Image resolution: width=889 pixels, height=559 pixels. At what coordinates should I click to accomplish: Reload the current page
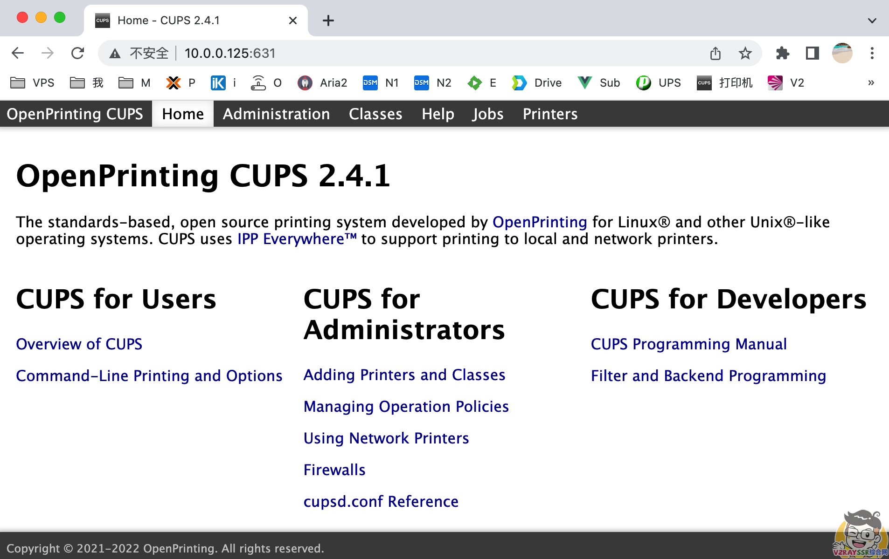77,53
